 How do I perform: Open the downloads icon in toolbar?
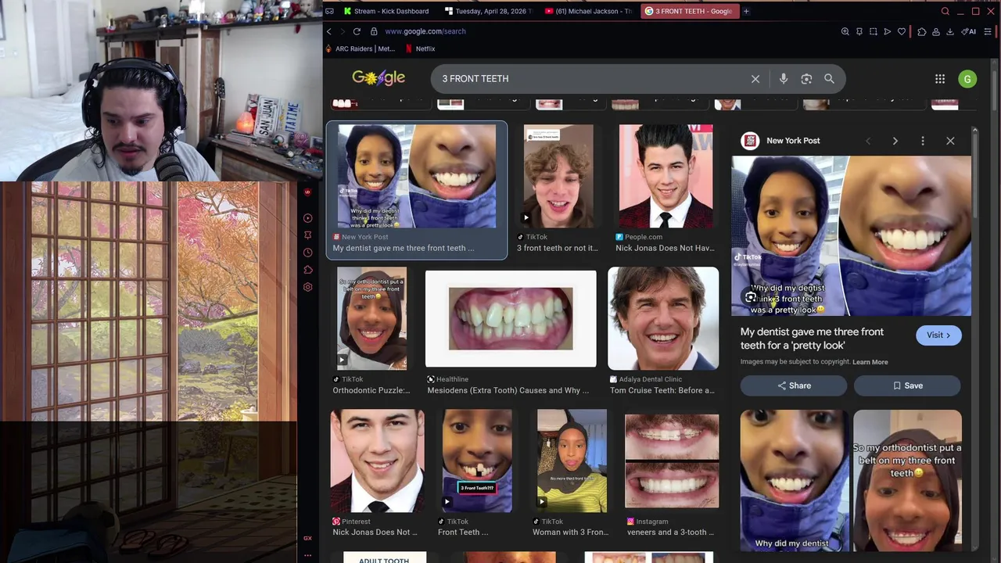(x=949, y=31)
